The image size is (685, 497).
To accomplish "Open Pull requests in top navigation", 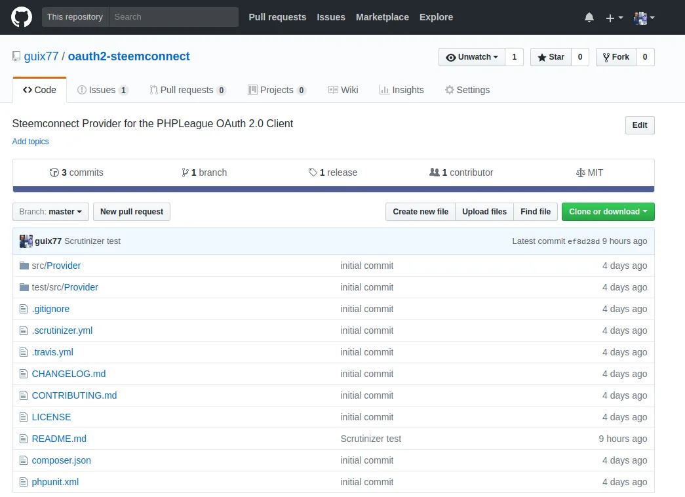I will tap(277, 17).
